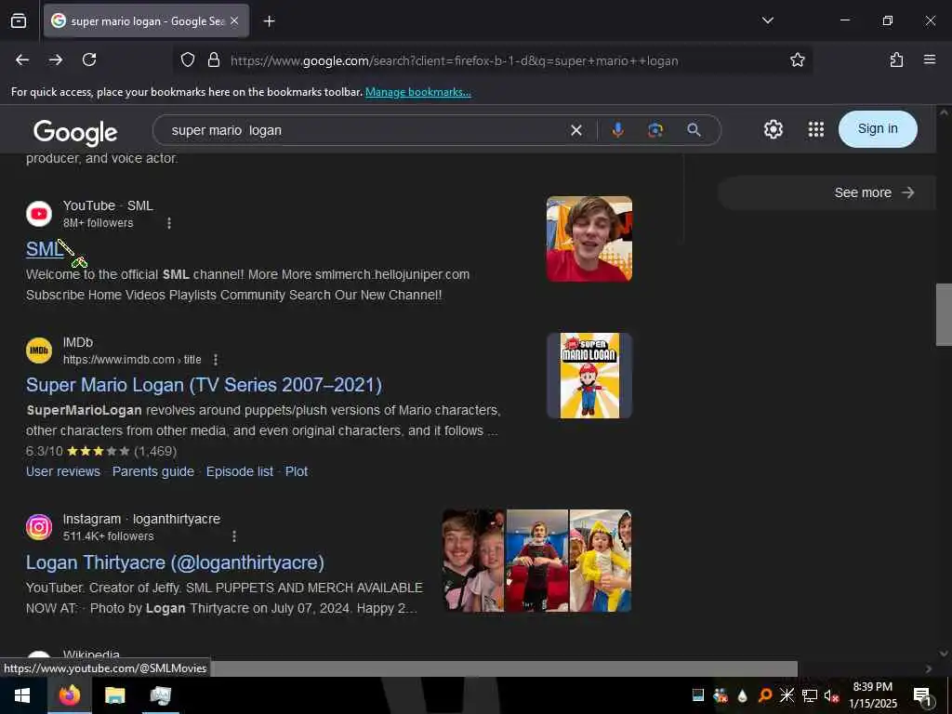Open IMDb Episode list link
This screenshot has height=714, width=952.
[x=240, y=471]
